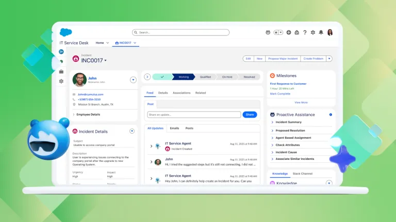Screen dimensions: 396x222
Task: Switch to the Associations tab
Action: coord(181,93)
